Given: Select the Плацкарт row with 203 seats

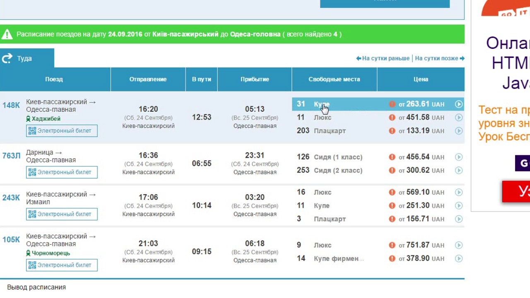Looking at the screenshot, I should [378, 131].
